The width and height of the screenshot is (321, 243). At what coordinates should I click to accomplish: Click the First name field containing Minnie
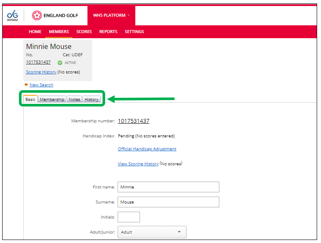pos(168,187)
